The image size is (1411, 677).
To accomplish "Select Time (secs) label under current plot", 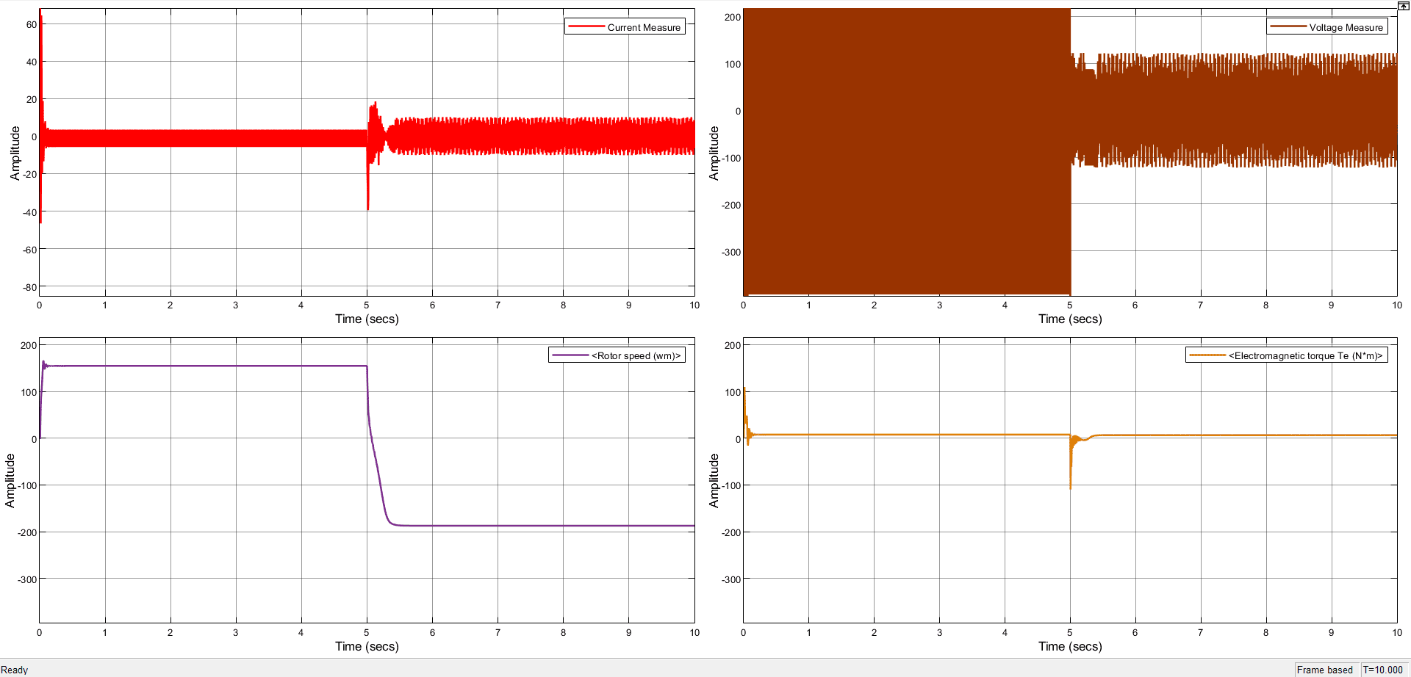I will 367,319.
